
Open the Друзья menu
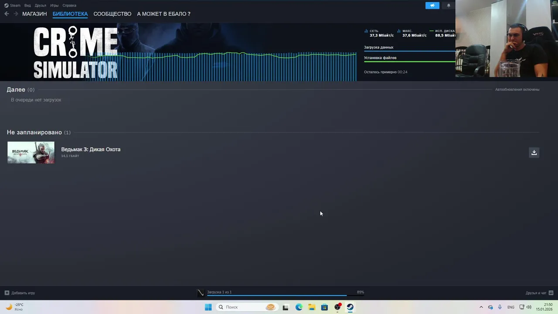[x=41, y=6]
